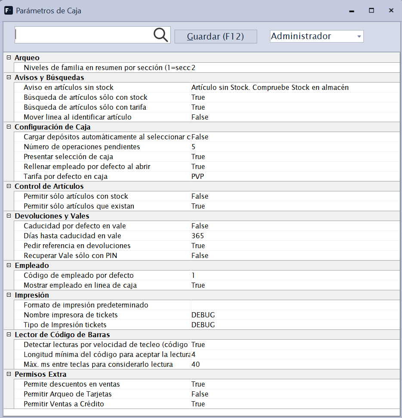Viewport: 402px width, 418px height.
Task: Click False value of Permitir Arqueo de Tarjetas
Action: coord(199,394)
